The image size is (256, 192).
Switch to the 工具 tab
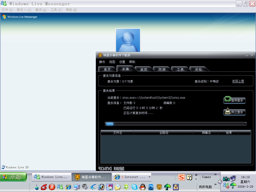(180, 69)
